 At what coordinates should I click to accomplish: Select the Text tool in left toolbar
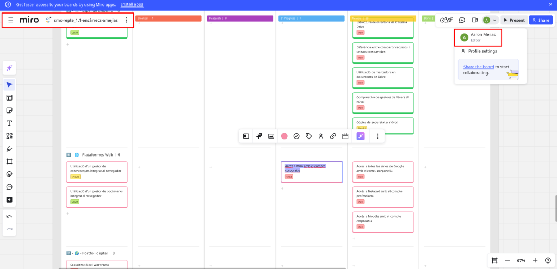tap(9, 123)
